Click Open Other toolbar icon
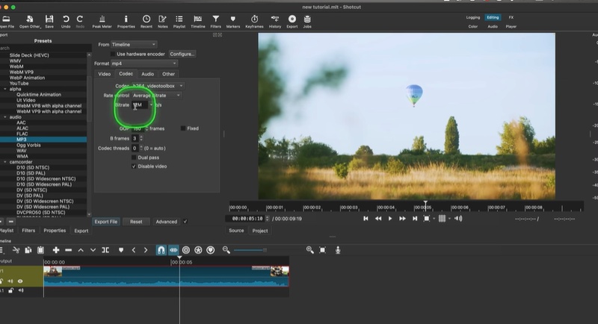Screen dimensions: 598x324 point(30,22)
